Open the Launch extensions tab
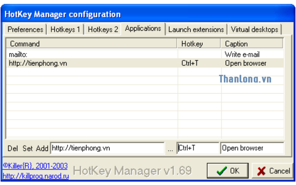This screenshot has width=296, height=185. pyautogui.click(x=196, y=30)
